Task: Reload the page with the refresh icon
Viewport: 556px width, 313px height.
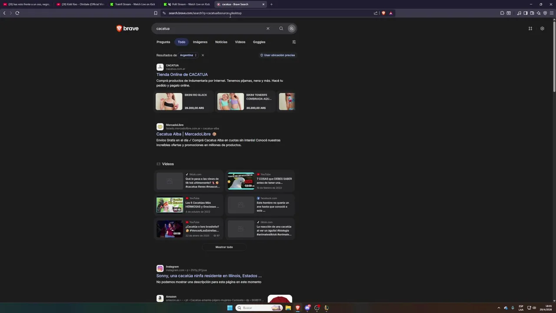Action: tap(17, 13)
